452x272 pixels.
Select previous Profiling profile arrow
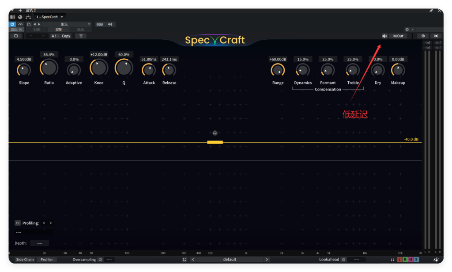point(44,223)
